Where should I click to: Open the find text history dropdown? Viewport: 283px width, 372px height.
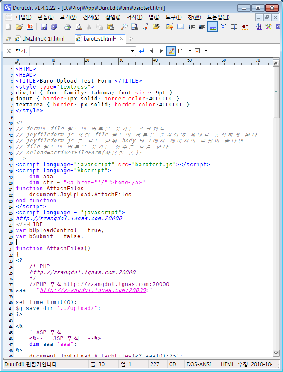click(132, 51)
